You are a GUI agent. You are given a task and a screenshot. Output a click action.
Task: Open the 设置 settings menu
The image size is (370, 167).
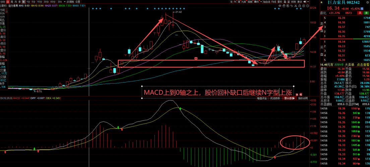[x=78, y=2]
